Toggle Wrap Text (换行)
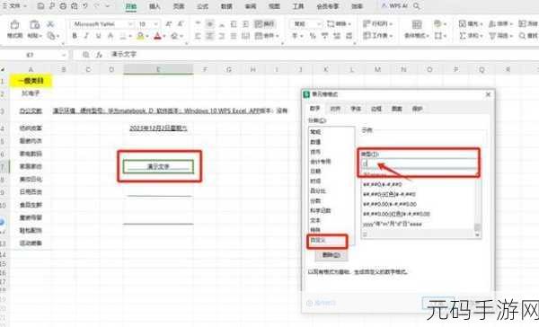The width and height of the screenshot is (539, 327). 264,23
